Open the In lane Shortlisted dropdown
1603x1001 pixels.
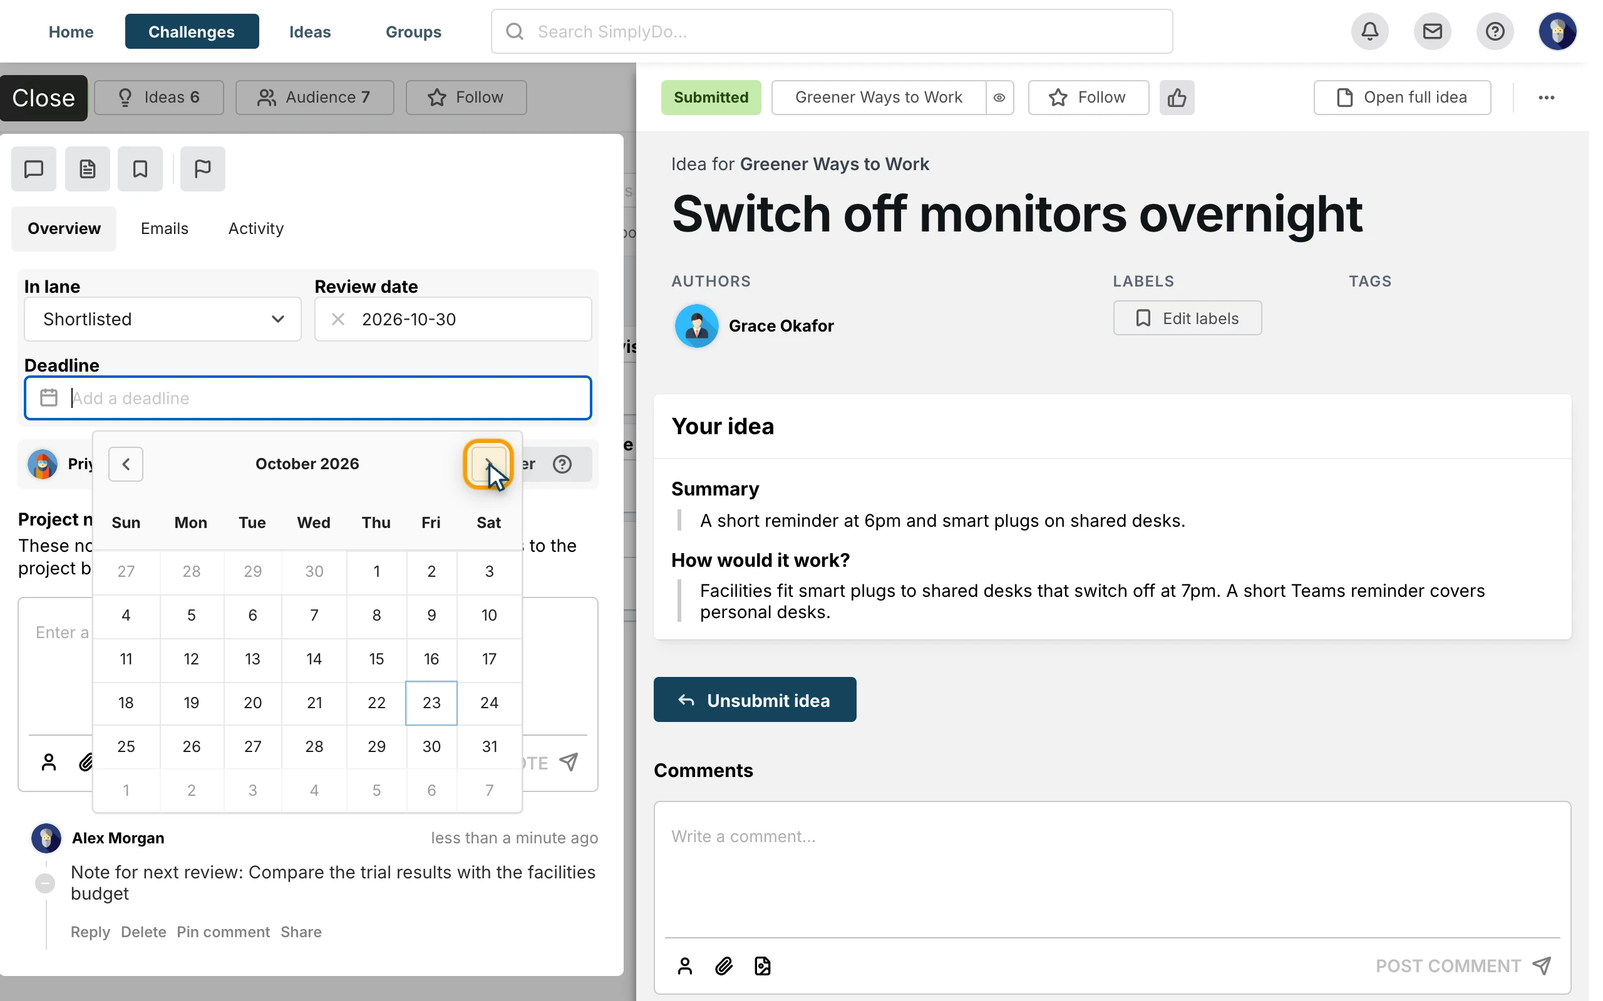162,319
